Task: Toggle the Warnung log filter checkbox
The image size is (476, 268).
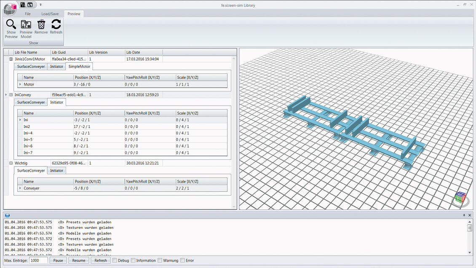Action: pos(160,260)
